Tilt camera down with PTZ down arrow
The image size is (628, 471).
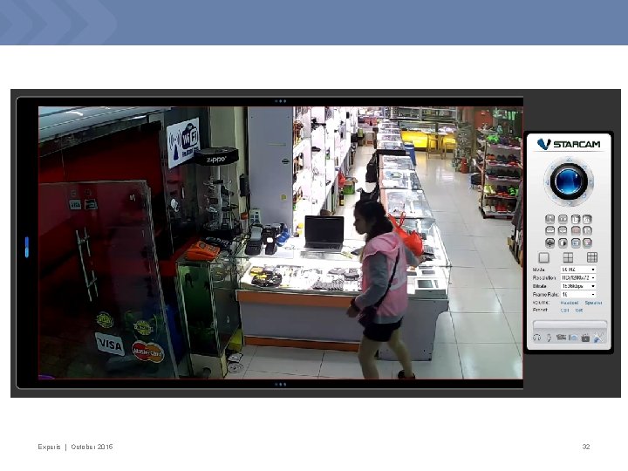569,203
